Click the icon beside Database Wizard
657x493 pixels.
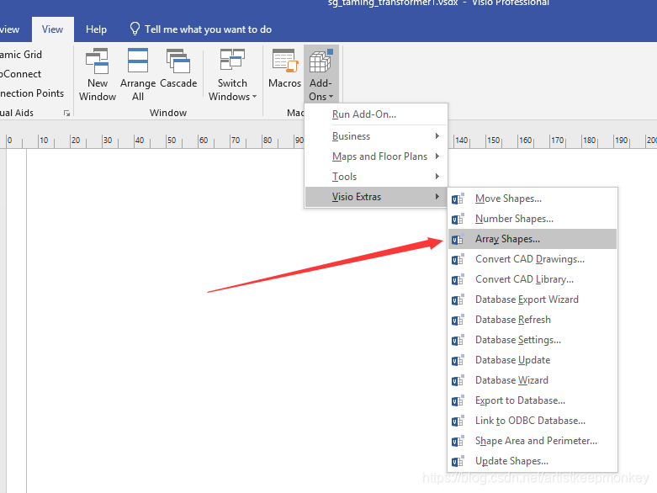458,380
